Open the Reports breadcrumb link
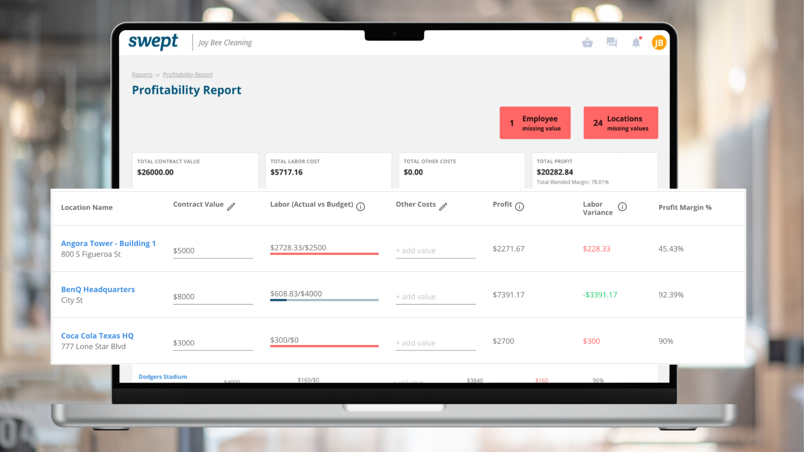Viewport: 804px width, 452px height. coord(142,74)
